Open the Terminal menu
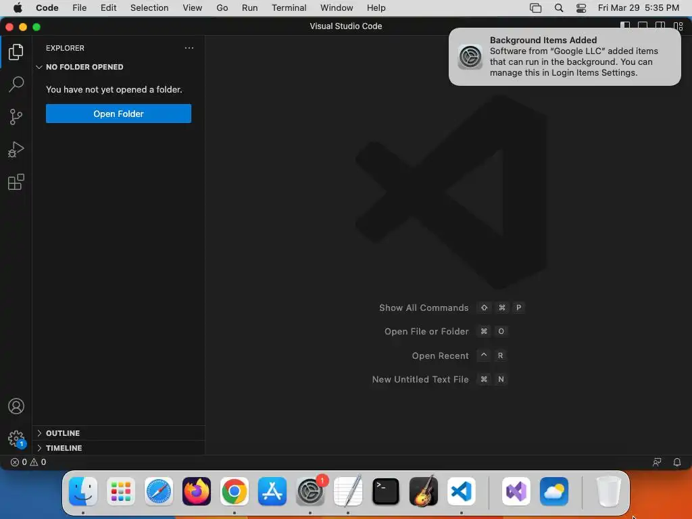692x519 pixels. point(289,8)
